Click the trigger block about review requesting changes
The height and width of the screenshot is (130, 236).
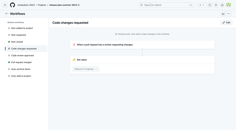click(x=142, y=45)
